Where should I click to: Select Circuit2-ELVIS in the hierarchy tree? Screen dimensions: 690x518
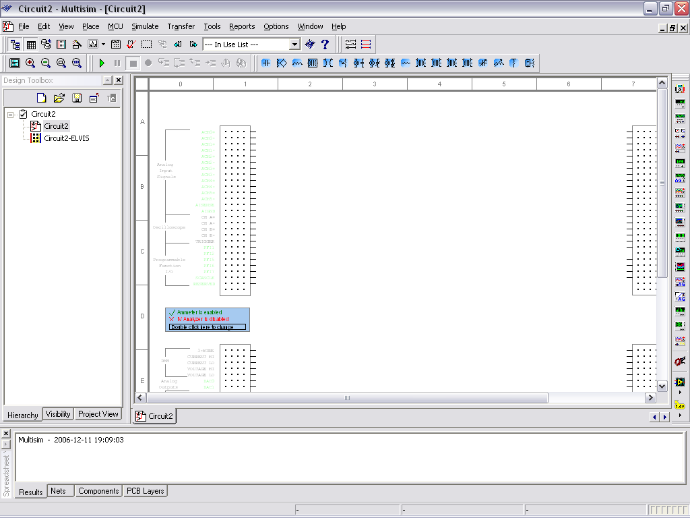[66, 138]
